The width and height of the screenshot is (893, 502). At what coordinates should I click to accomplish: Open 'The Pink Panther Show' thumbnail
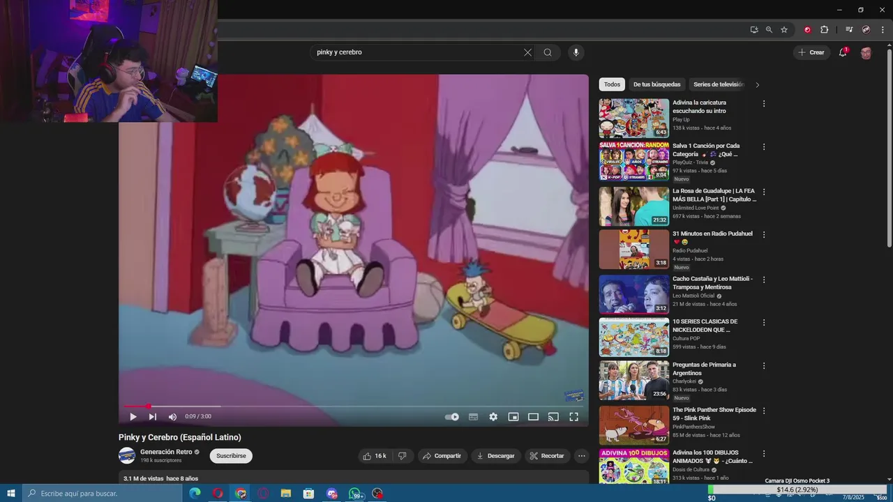click(633, 425)
